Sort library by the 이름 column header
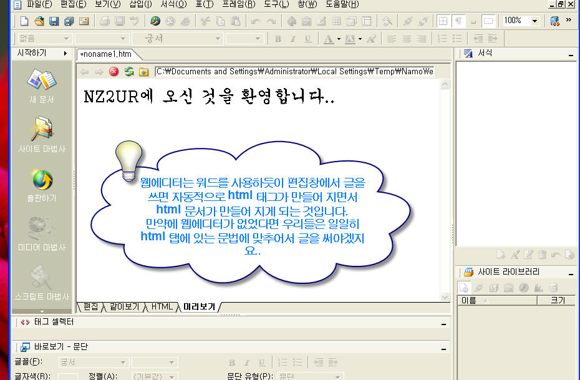The image size is (580, 380). point(497,301)
